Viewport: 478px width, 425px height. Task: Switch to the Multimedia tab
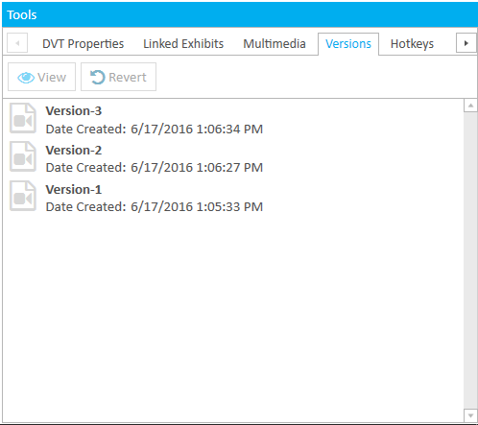(x=275, y=44)
